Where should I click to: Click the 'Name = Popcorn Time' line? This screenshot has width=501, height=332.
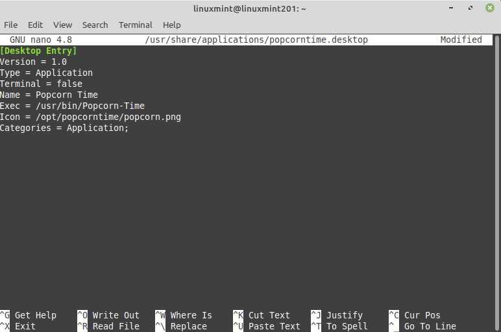(49, 95)
